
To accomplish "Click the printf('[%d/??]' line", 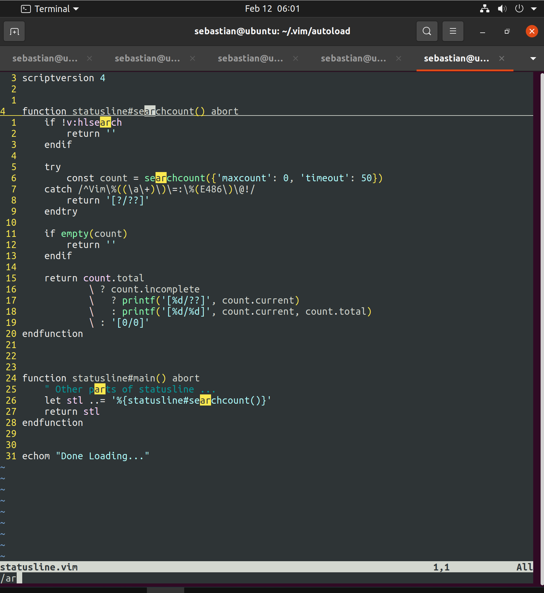I will click(194, 301).
